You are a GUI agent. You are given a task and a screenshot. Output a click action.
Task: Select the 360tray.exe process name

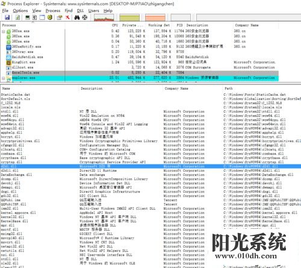pos(22,52)
